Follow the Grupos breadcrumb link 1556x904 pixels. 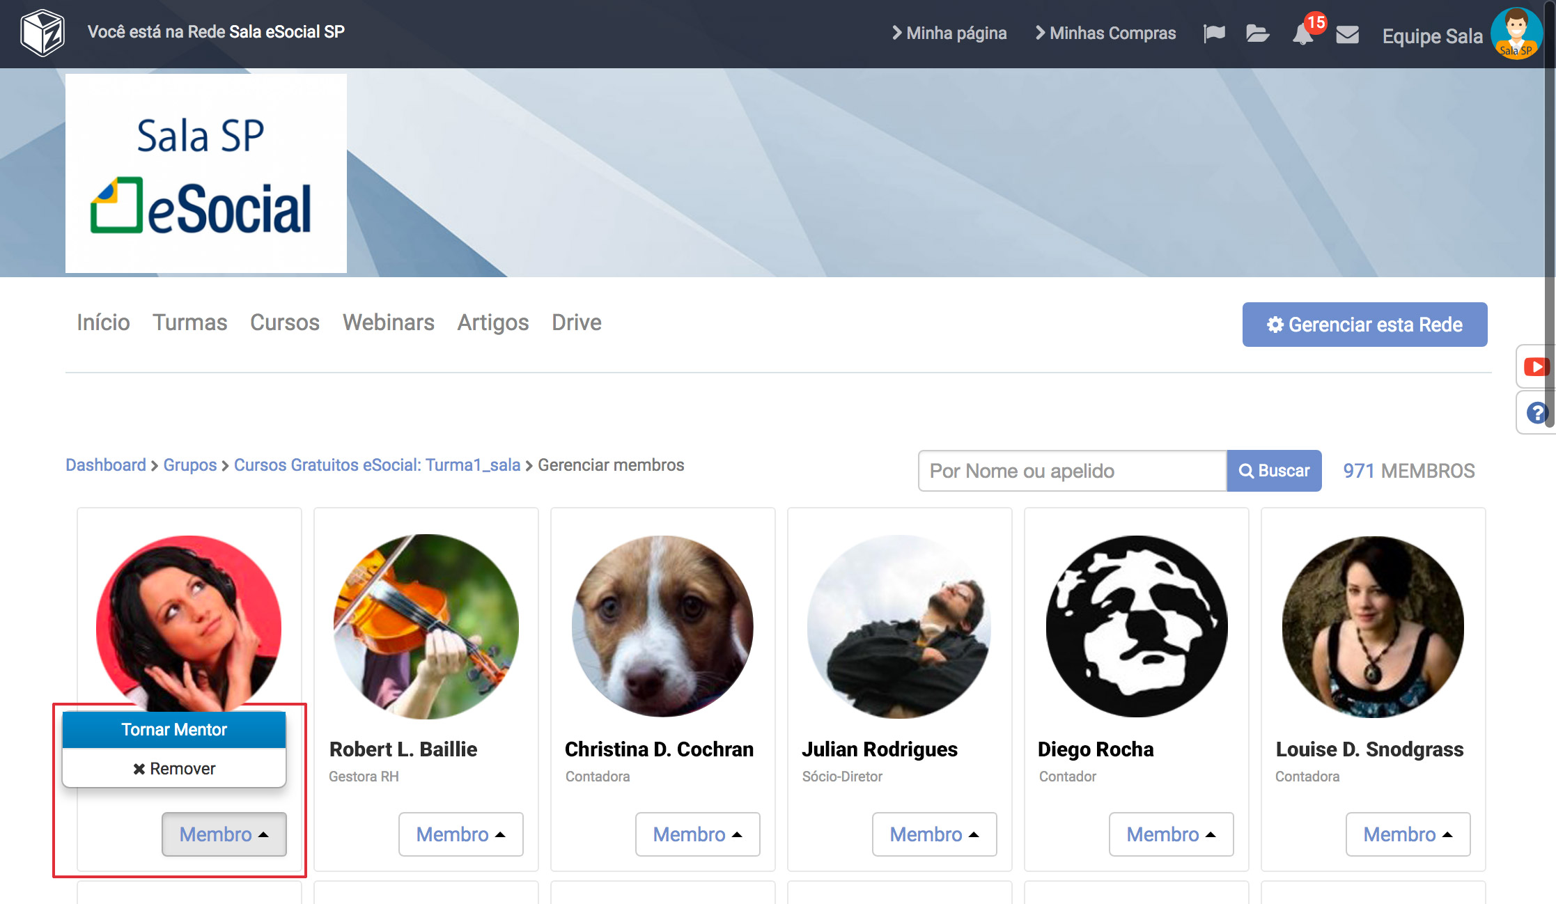190,465
